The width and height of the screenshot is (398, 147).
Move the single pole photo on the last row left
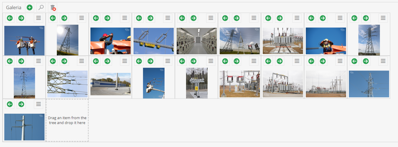10,104
